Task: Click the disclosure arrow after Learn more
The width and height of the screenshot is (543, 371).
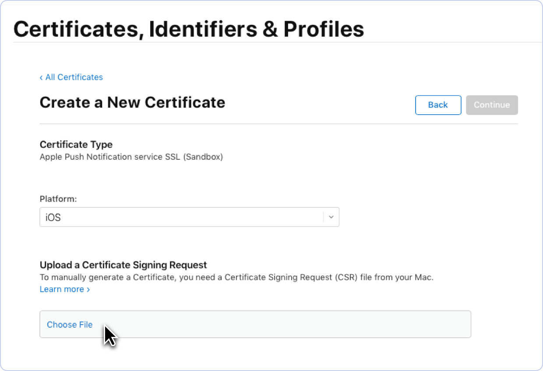Action: (88, 289)
